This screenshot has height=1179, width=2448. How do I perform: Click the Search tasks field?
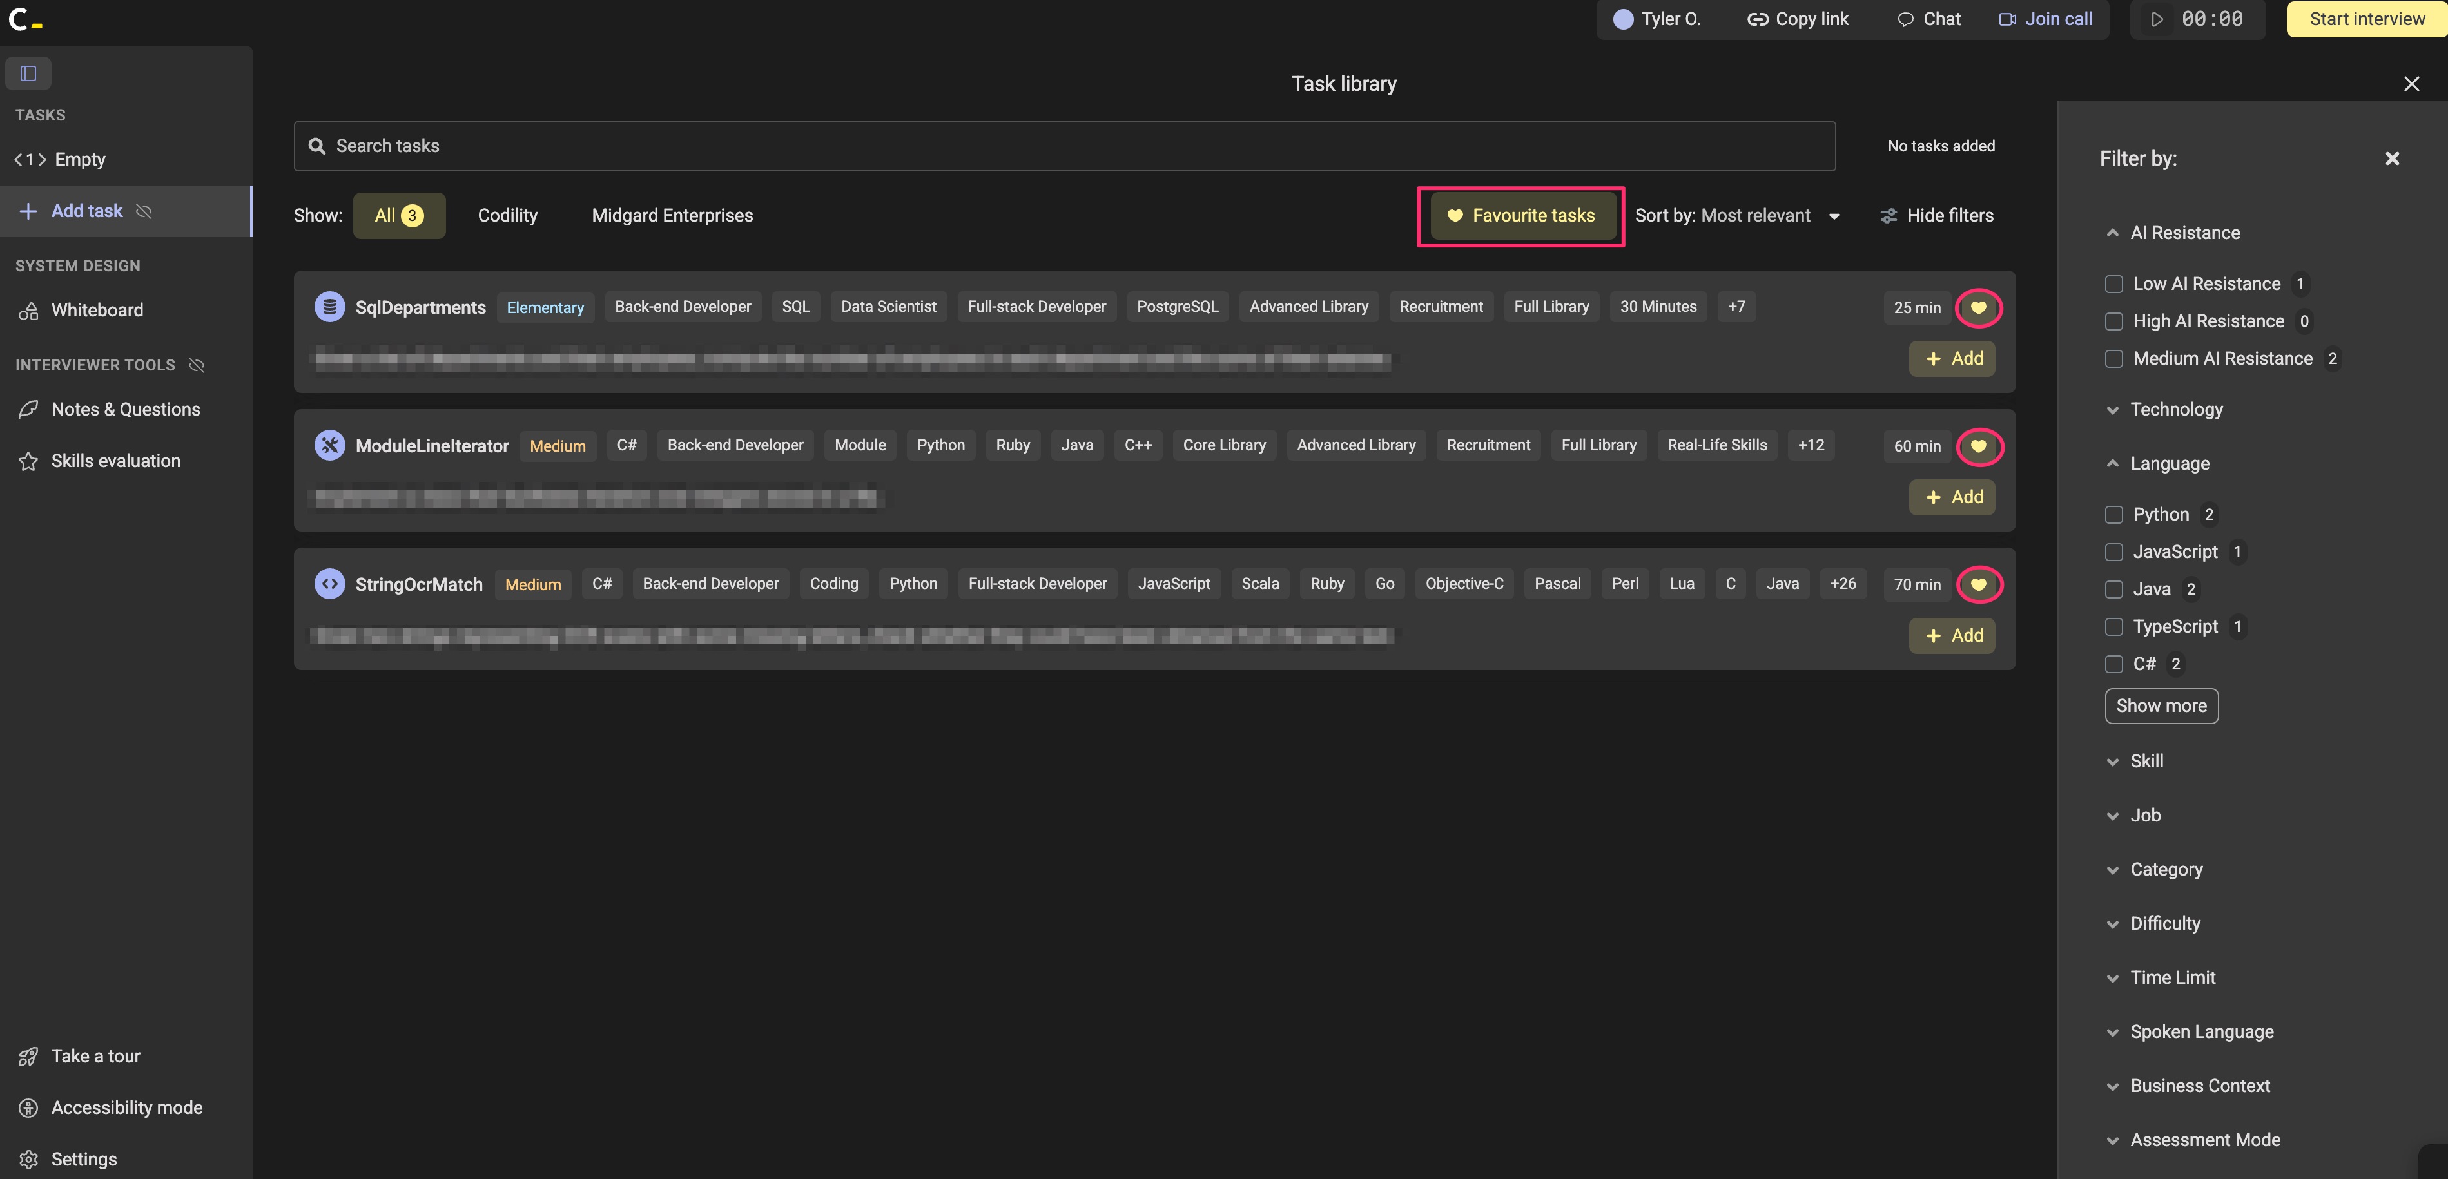[1064, 146]
